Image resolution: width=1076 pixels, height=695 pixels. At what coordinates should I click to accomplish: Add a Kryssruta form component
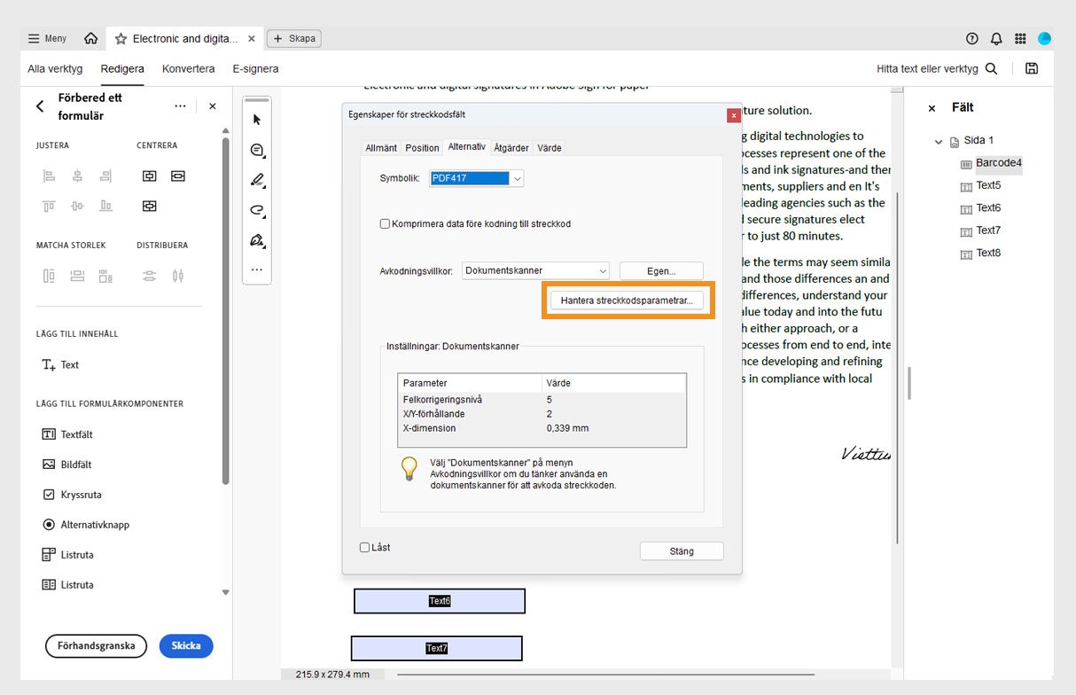click(72, 495)
